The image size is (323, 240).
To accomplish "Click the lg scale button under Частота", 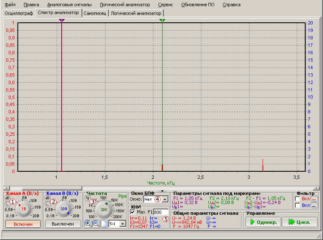I will coord(88,198).
